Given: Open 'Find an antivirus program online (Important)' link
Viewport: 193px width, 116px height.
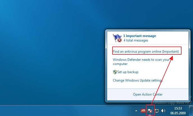Looking at the screenshot, I should click(x=146, y=52).
